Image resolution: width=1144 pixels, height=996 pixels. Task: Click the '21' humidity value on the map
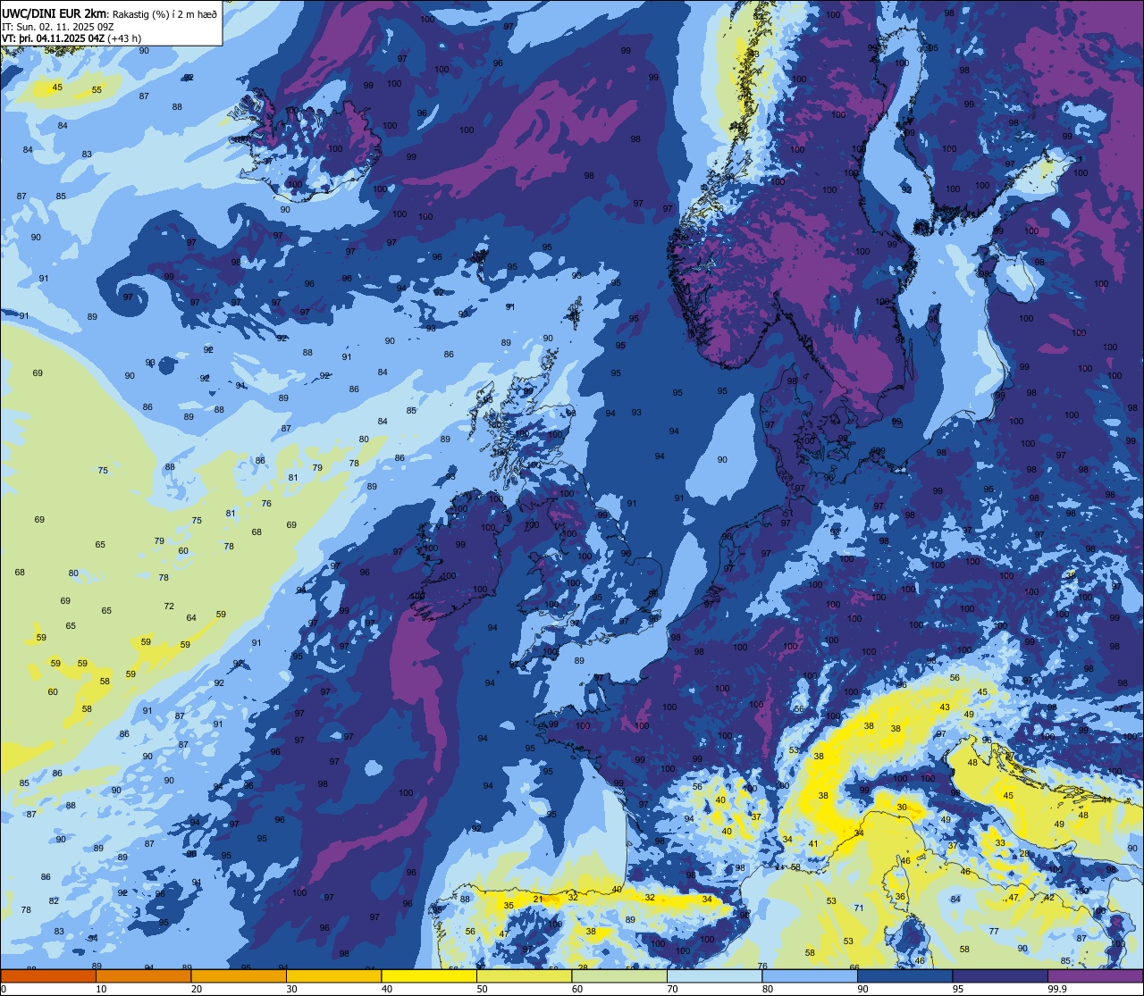click(x=537, y=899)
